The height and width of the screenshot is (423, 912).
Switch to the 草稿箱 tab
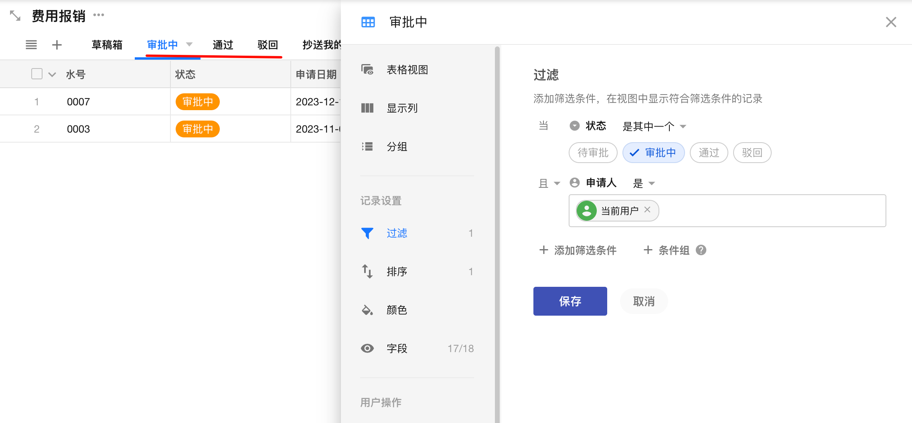point(107,45)
